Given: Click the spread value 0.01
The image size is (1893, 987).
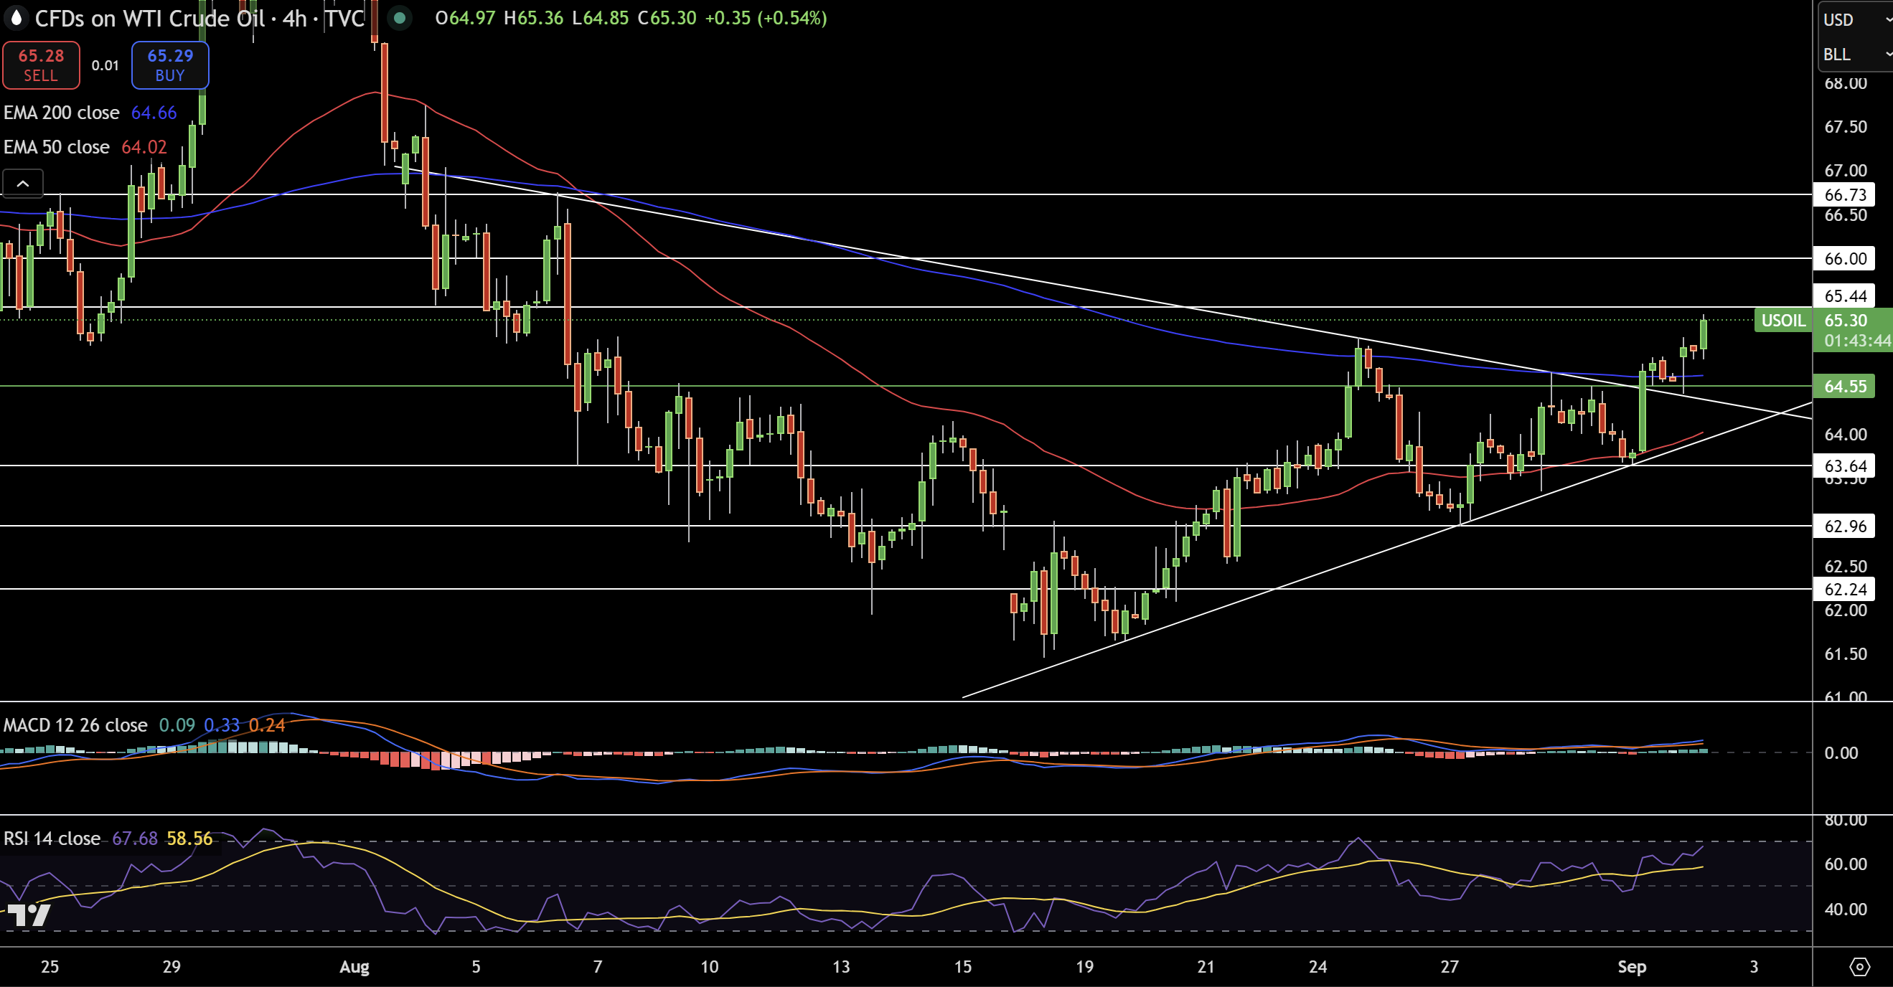Looking at the screenshot, I should coord(105,65).
